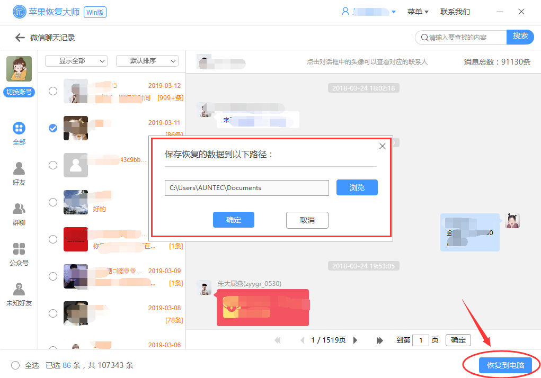The image size is (541, 378).
Task: Click the 已选 86 条 selection summary
Action: coord(63,365)
